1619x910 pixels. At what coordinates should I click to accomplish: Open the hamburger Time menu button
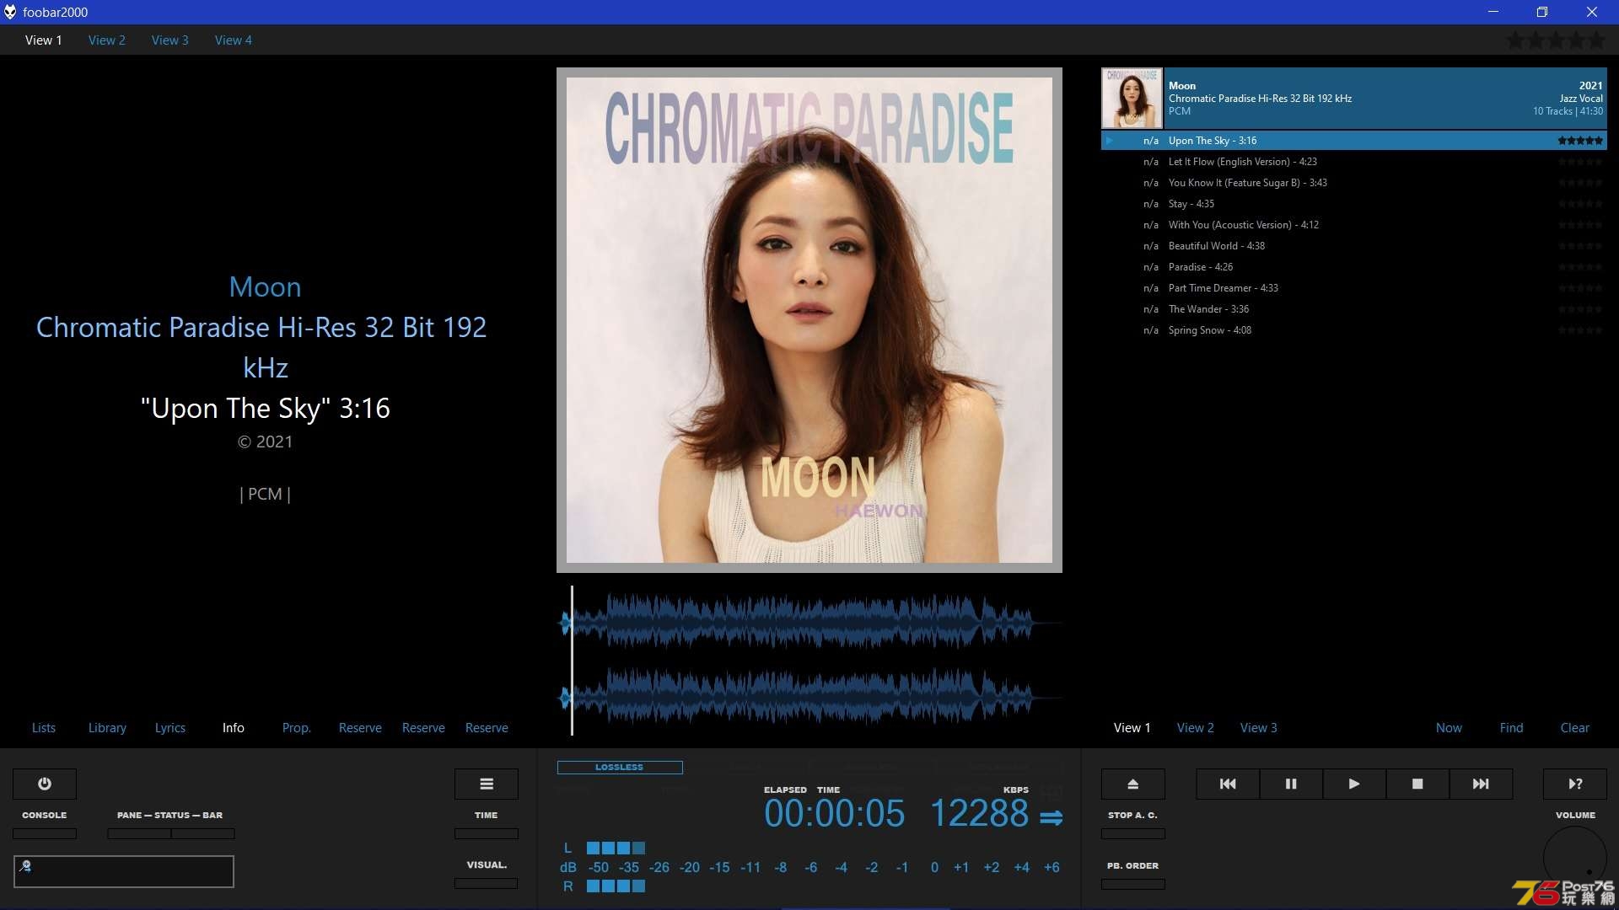click(x=487, y=784)
